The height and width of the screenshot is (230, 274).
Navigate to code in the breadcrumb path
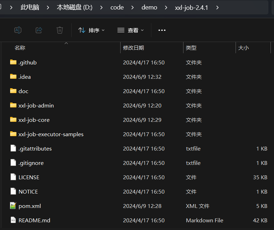point(117,7)
